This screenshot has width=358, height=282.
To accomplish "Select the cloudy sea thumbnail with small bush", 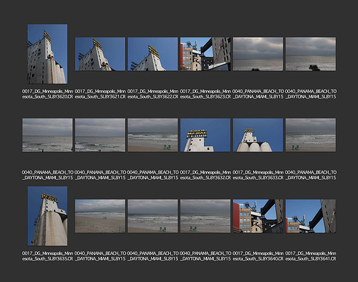I will (x=258, y=54).
